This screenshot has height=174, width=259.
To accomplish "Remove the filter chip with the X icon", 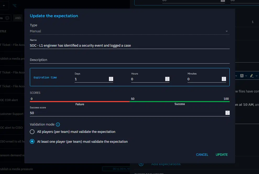I will coord(7,18).
